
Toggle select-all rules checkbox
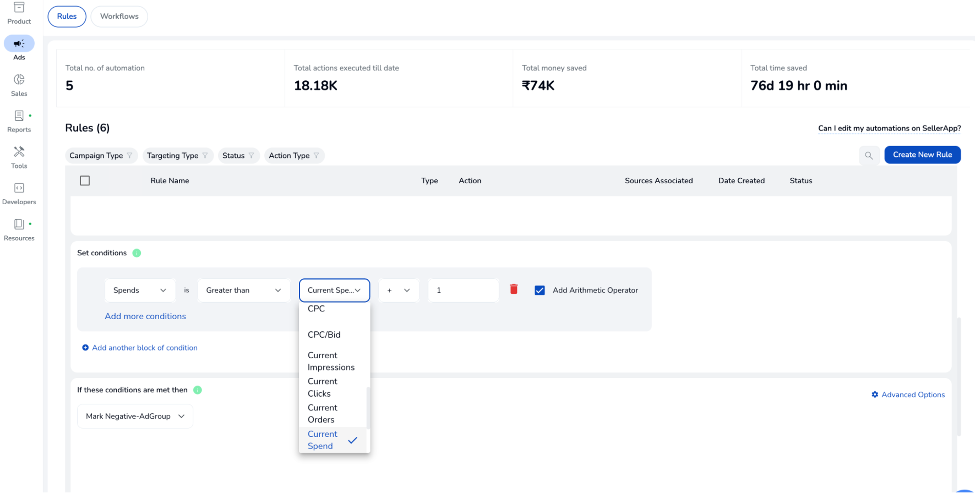point(85,181)
